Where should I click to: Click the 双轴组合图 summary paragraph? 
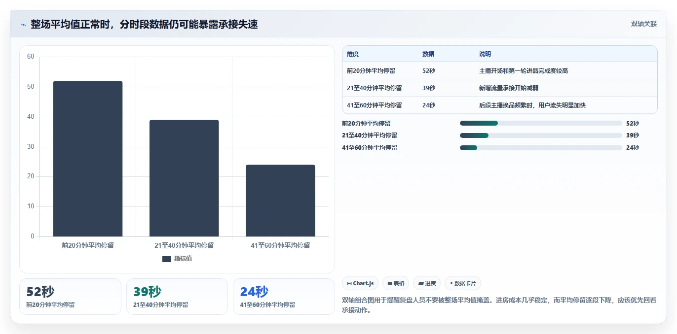pos(499,305)
